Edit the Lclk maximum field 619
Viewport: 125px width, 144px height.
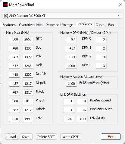(x=82, y=119)
